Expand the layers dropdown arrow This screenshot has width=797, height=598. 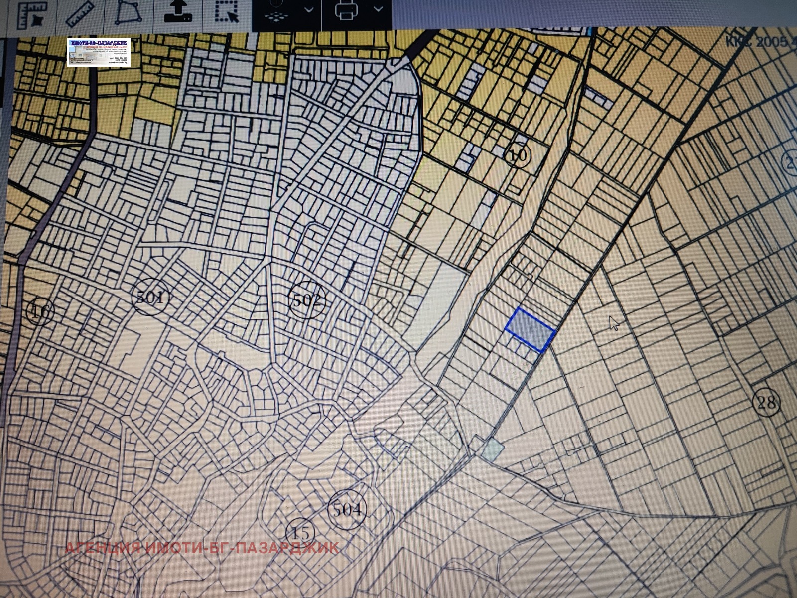click(x=309, y=10)
